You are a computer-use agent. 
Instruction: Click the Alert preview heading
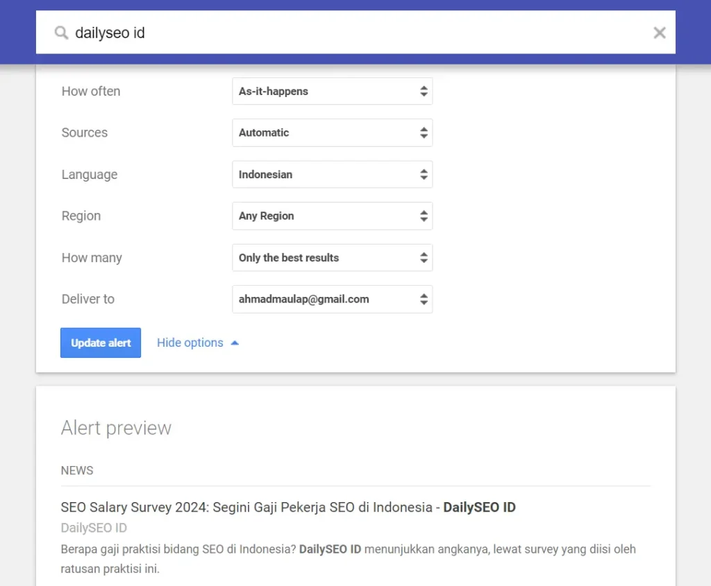116,427
